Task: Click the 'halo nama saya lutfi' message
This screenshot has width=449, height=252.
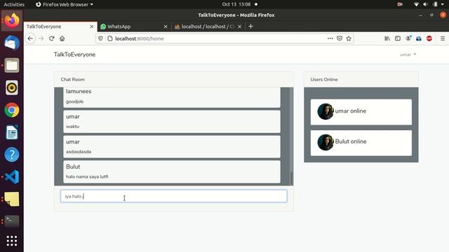Action: coord(87,177)
